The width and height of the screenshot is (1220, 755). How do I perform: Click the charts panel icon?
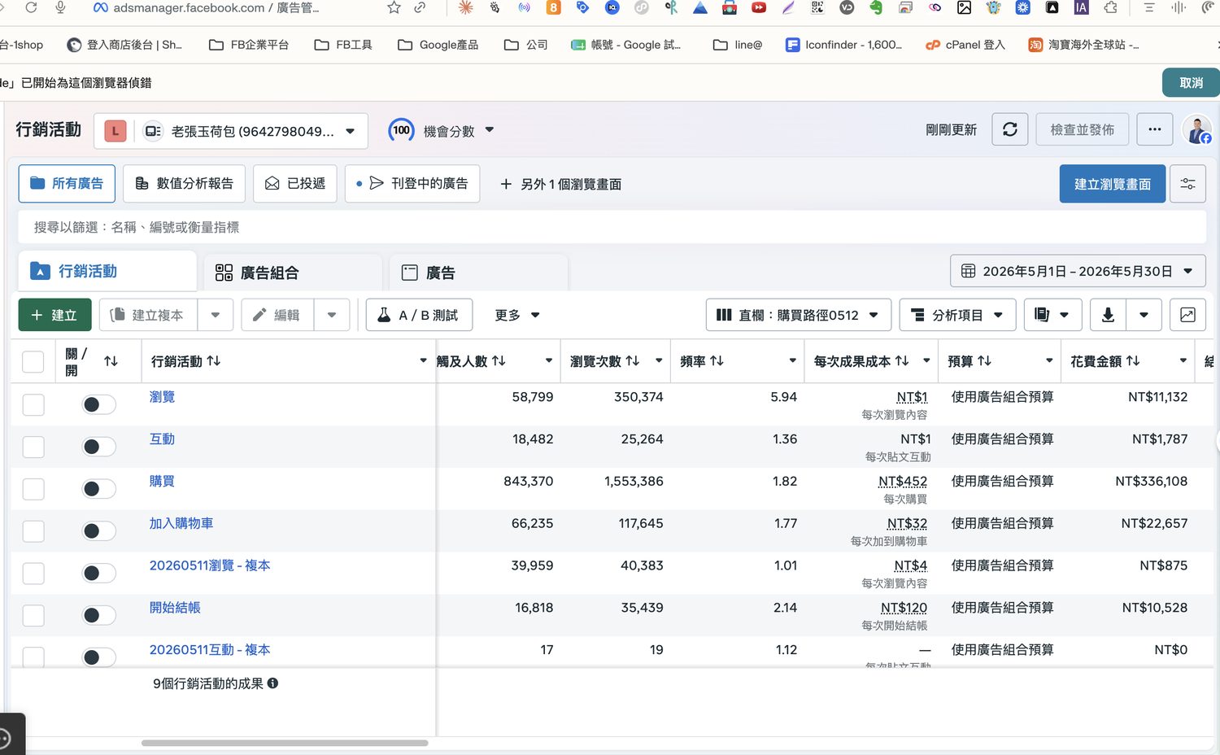click(x=1187, y=315)
